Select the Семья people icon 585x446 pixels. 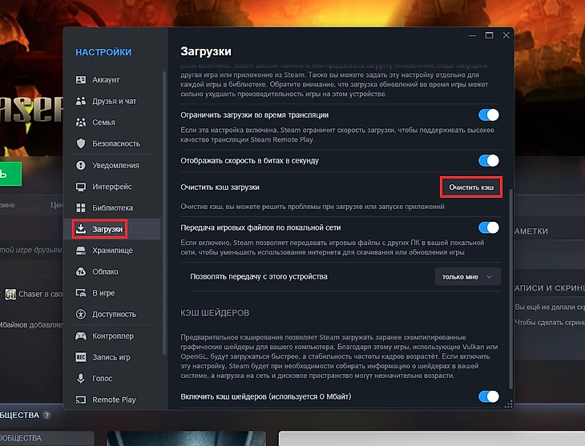pyautogui.click(x=81, y=123)
